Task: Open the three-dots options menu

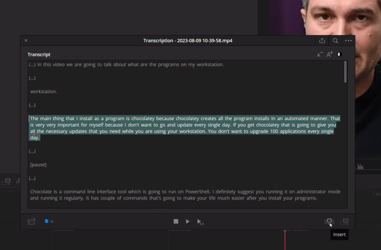Action: (348, 41)
